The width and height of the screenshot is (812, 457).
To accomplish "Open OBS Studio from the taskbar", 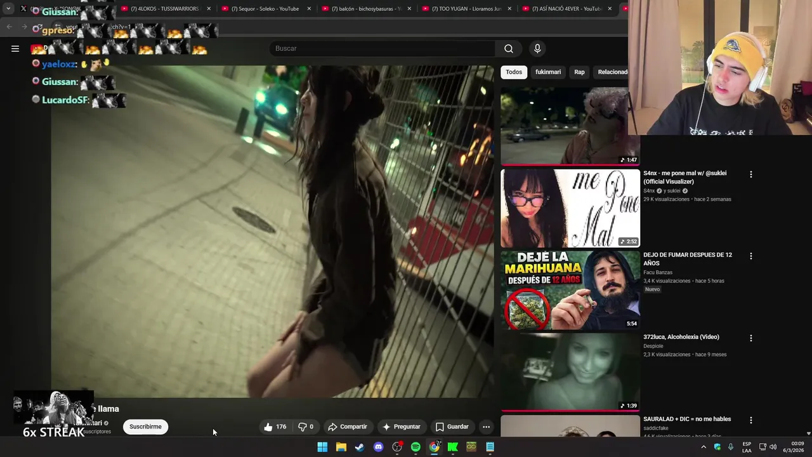I will (397, 447).
